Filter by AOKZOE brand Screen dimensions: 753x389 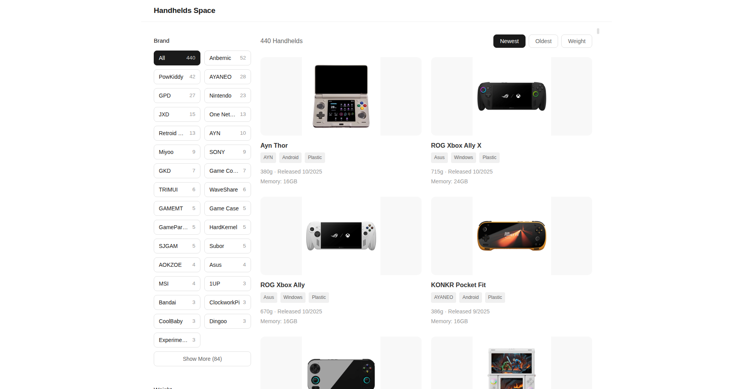(177, 265)
